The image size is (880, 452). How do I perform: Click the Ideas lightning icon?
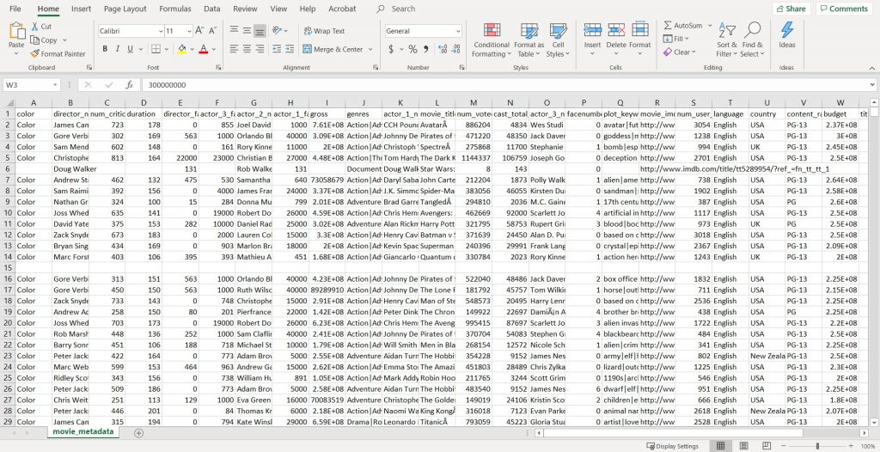pos(787,30)
